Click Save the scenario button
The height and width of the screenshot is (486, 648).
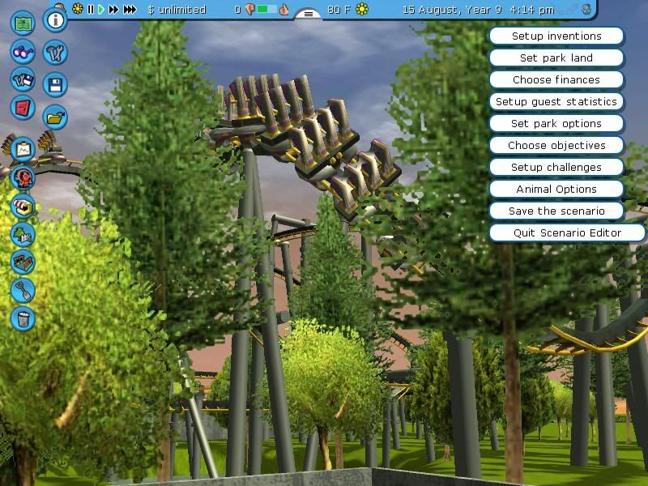pos(556,211)
